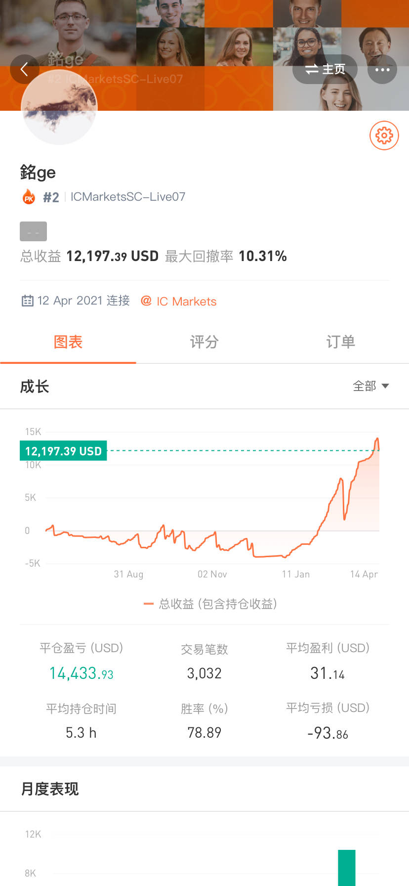
Task: Toggle the 总收益 chart legend series
Action: coord(210,604)
